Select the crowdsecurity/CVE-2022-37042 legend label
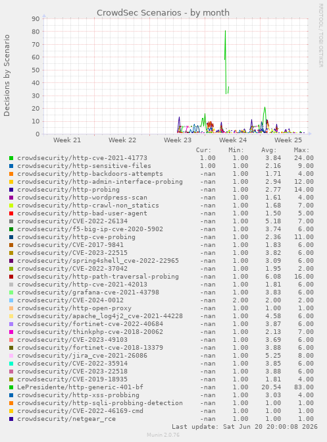The height and width of the screenshot is (442, 327). coord(72,269)
